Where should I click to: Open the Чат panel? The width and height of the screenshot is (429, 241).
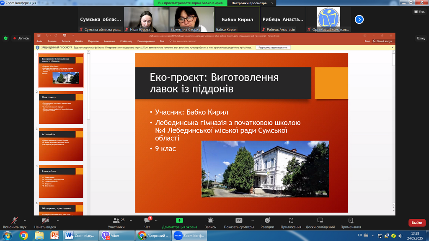click(147, 223)
